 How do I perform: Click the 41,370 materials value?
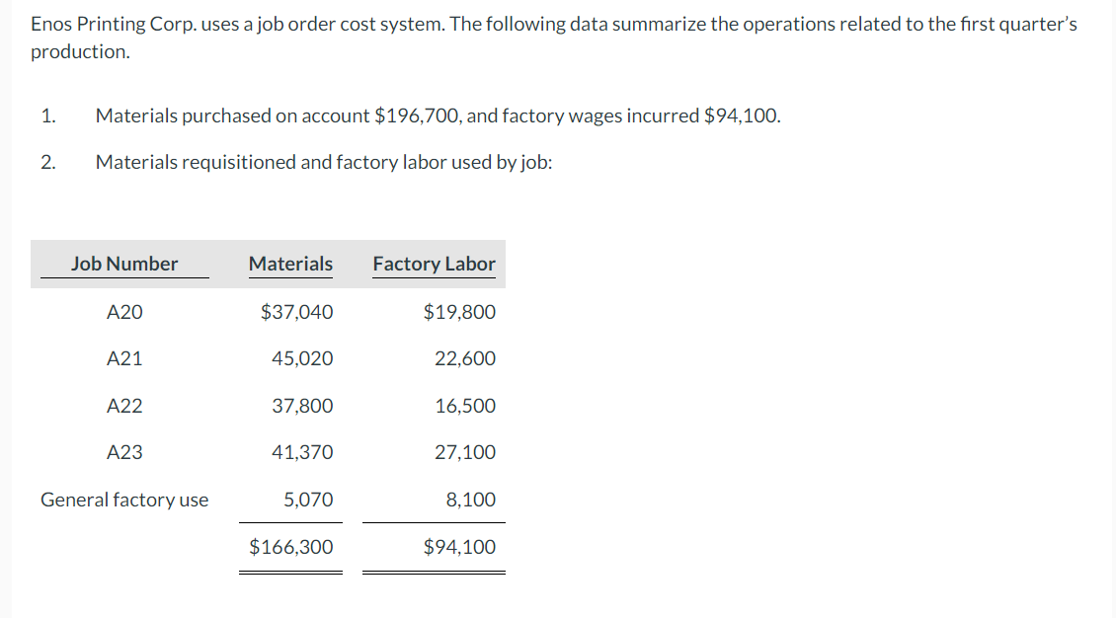pos(302,452)
